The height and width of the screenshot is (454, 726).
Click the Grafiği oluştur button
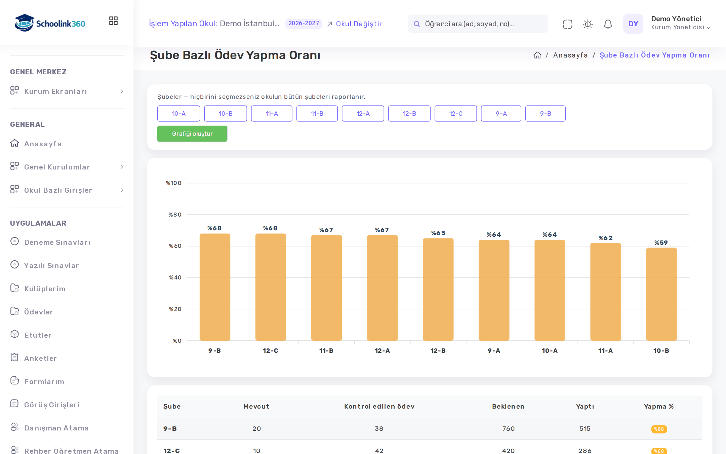pyautogui.click(x=192, y=134)
